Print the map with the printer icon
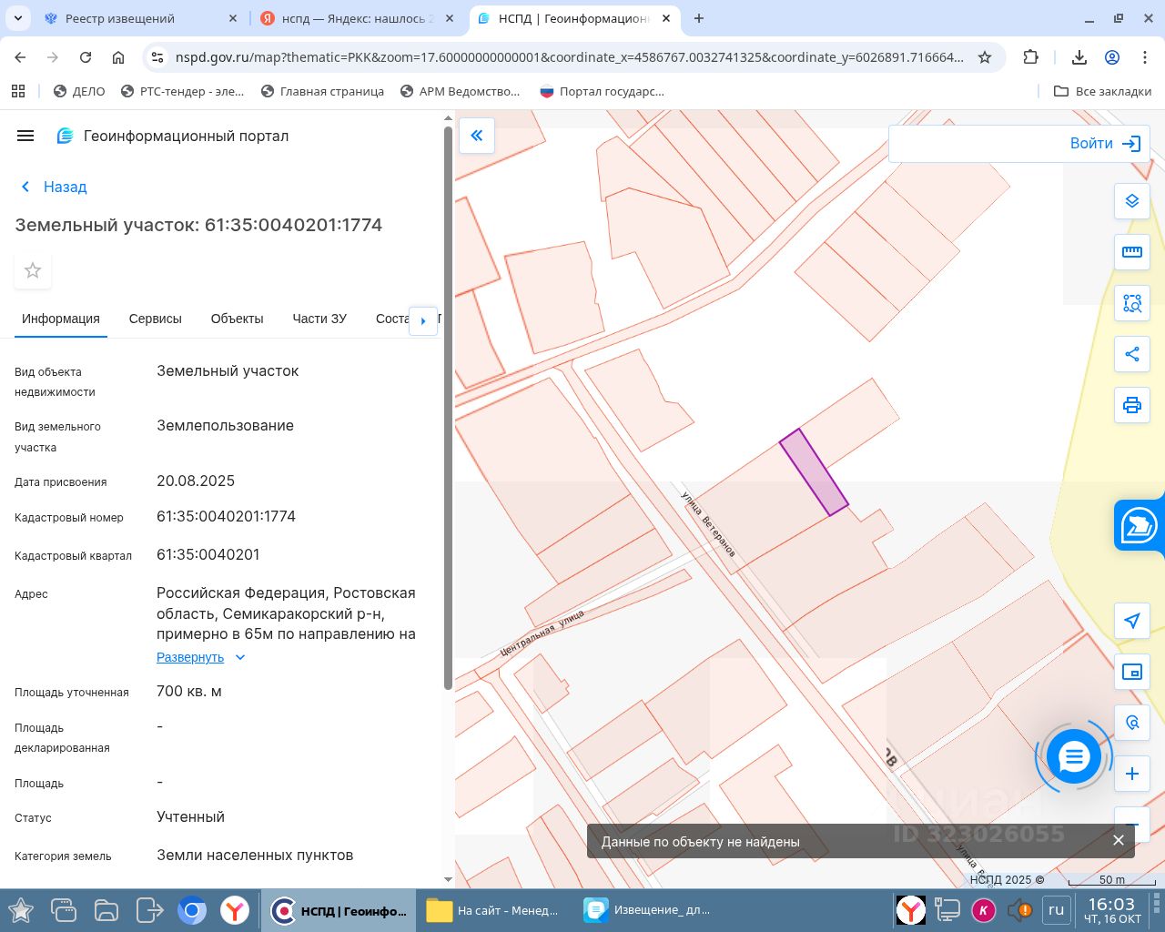Image resolution: width=1165 pixels, height=932 pixels. click(1132, 405)
